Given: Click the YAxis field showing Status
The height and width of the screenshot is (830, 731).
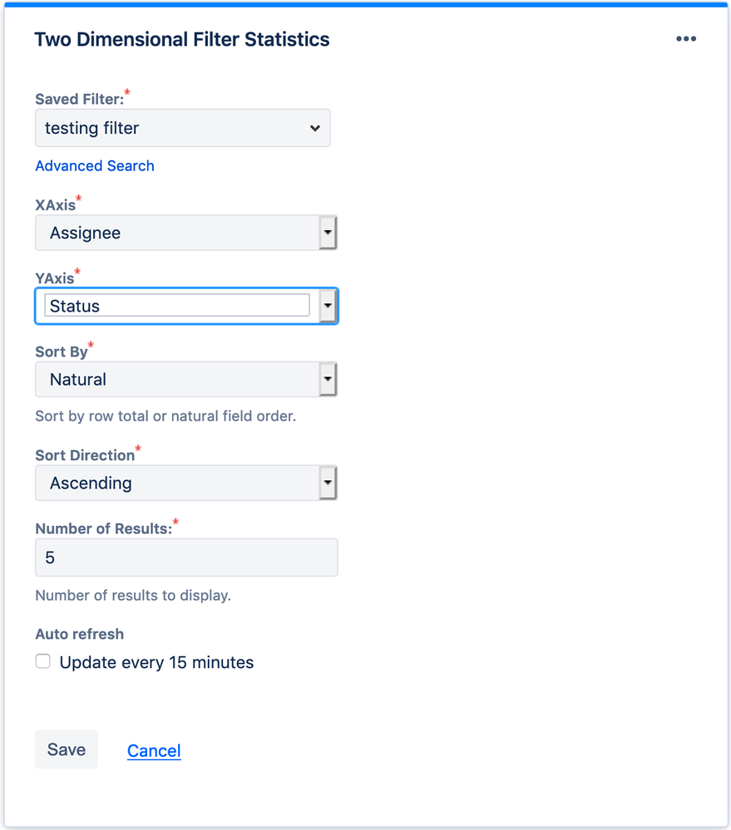Looking at the screenshot, I should [x=176, y=306].
